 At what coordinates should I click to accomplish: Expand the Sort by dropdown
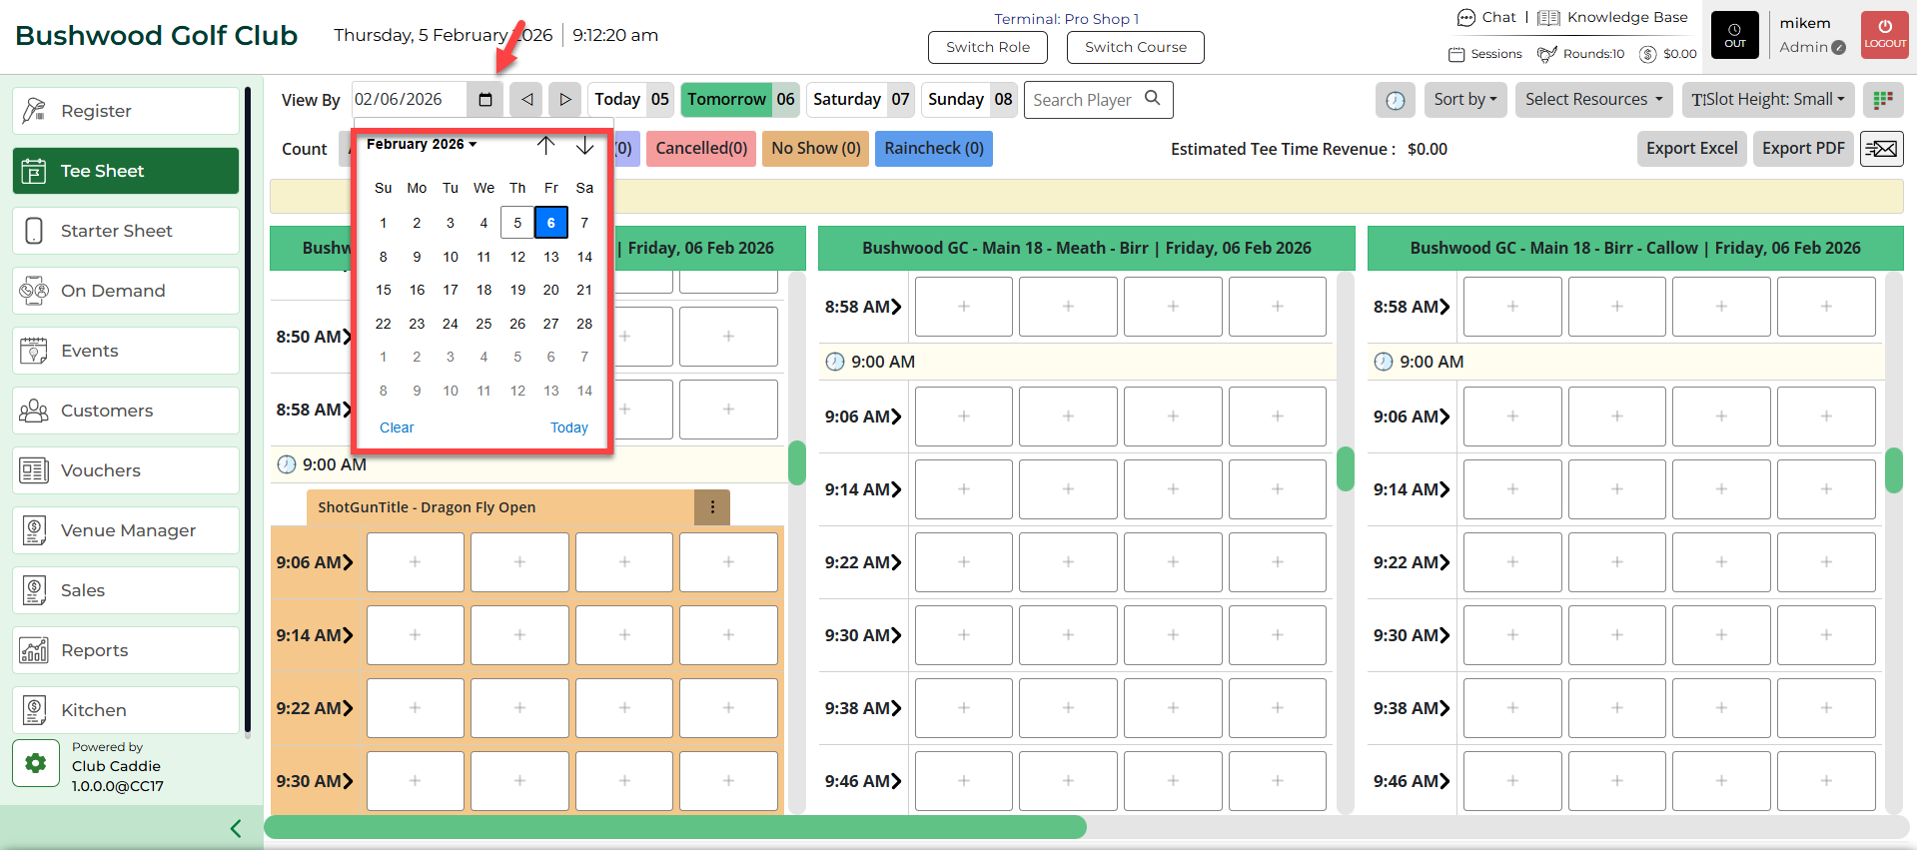[1464, 99]
